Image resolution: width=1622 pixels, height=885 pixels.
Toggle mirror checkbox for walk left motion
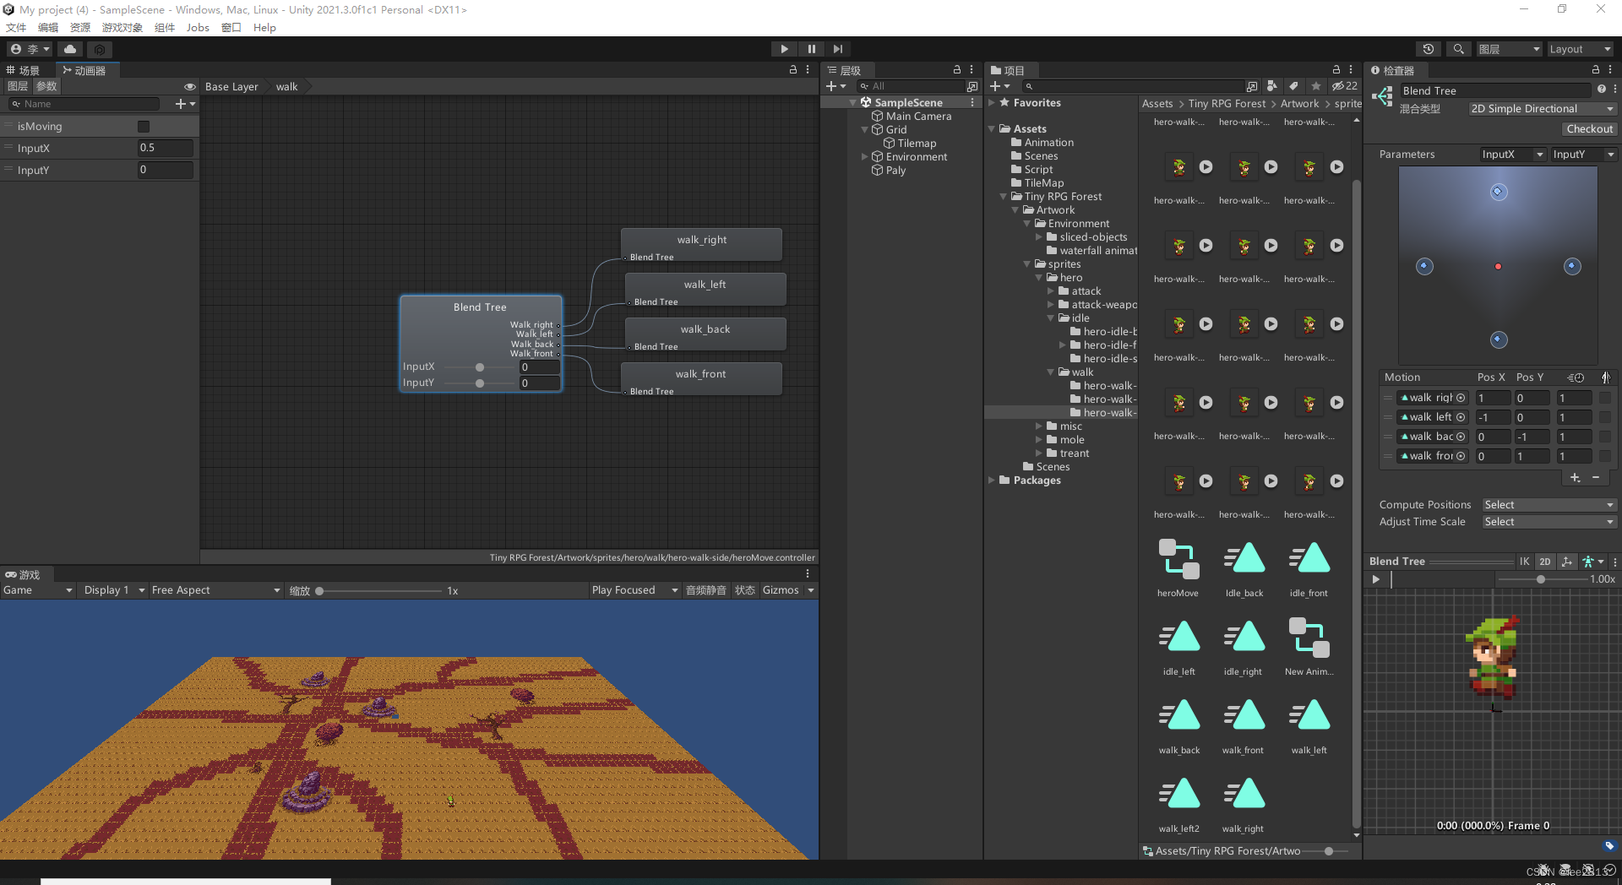[x=1605, y=417]
